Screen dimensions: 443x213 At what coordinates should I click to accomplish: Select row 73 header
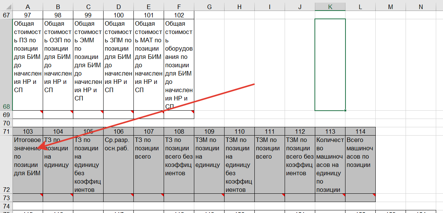tap(6, 198)
